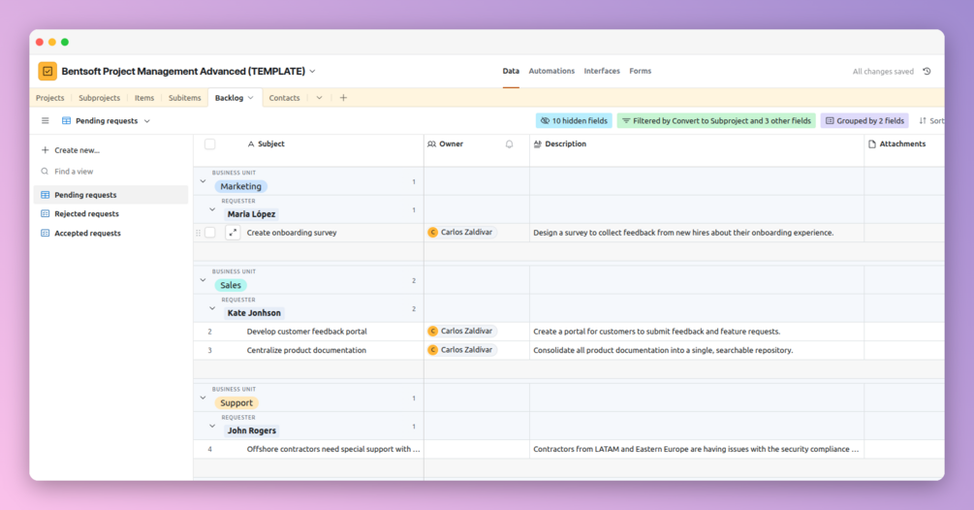The height and width of the screenshot is (510, 974).
Task: Open the Pending requests view dropdown chevron
Action: (147, 121)
